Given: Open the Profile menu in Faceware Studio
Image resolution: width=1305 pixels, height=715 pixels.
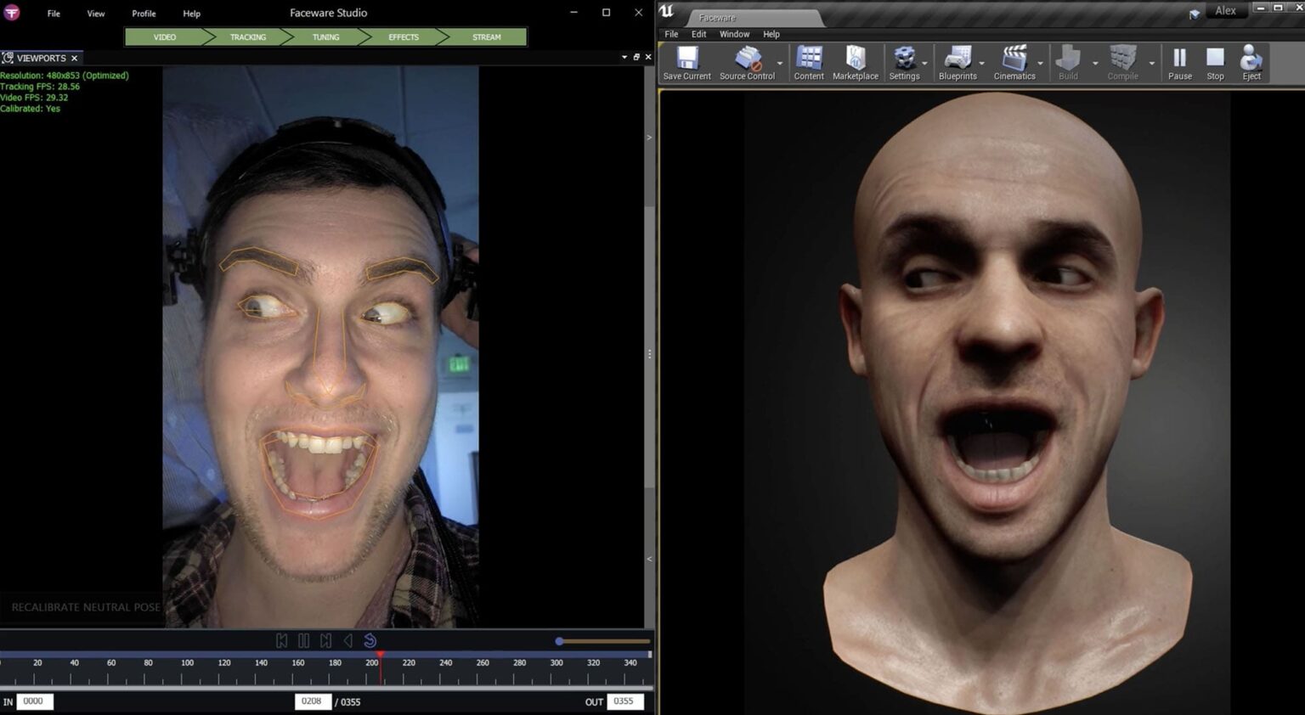Looking at the screenshot, I should [144, 13].
